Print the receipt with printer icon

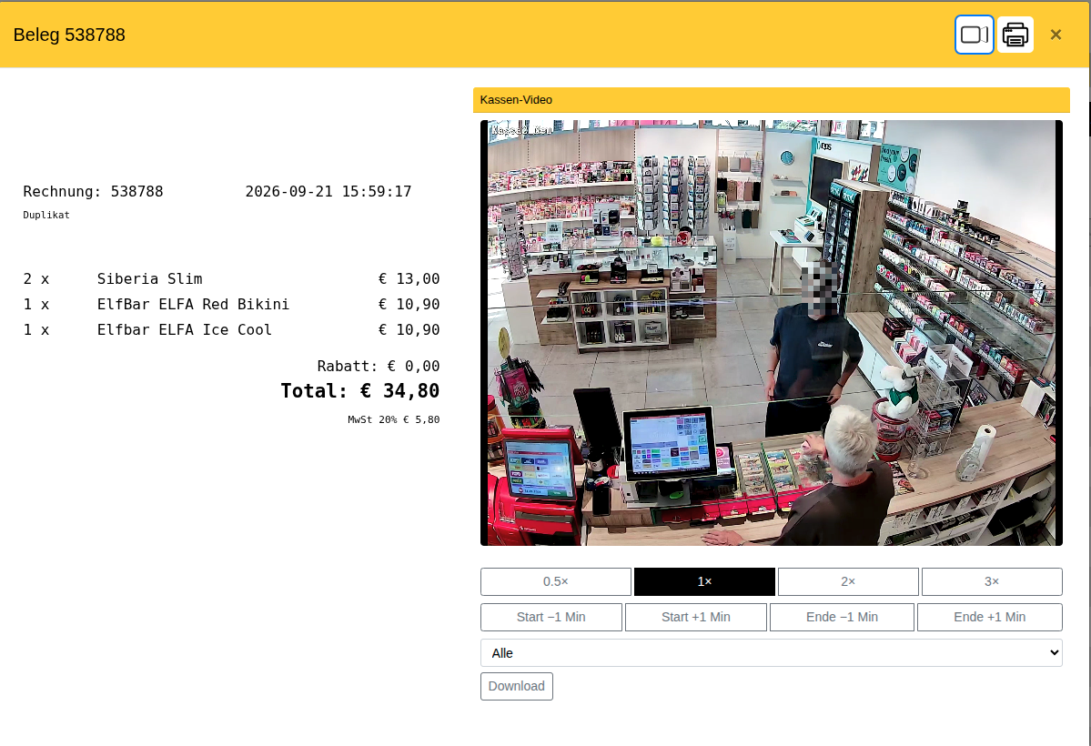point(1015,35)
